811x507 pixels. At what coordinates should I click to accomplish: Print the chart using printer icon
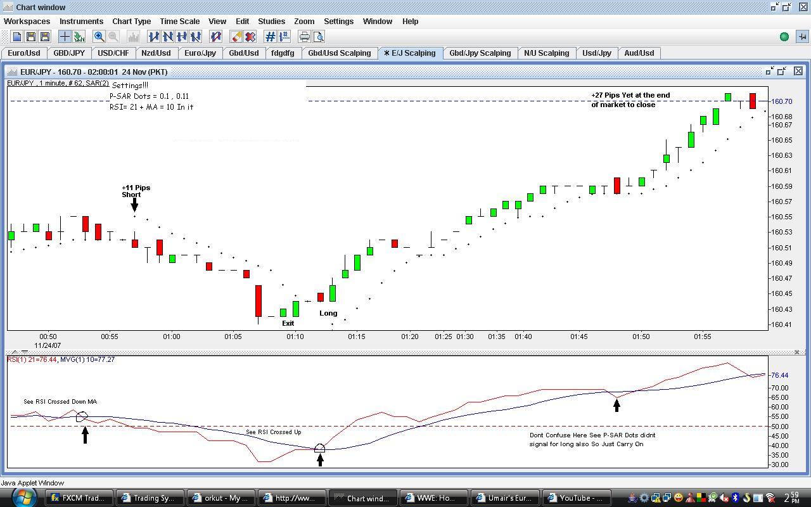tap(305, 37)
